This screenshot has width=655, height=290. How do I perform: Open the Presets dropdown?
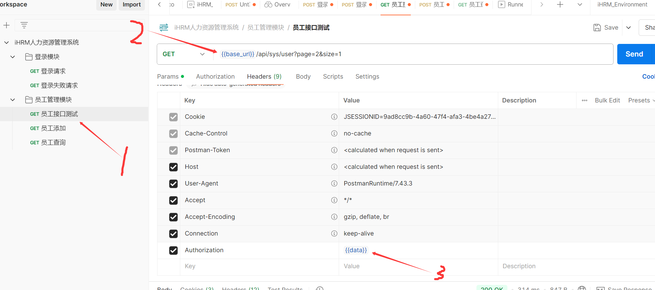(641, 100)
